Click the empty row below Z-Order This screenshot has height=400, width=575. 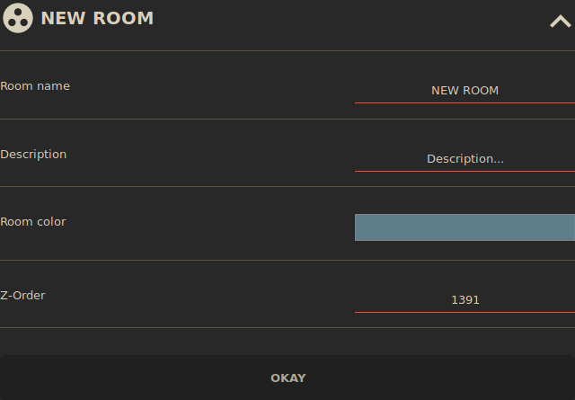[287, 341]
